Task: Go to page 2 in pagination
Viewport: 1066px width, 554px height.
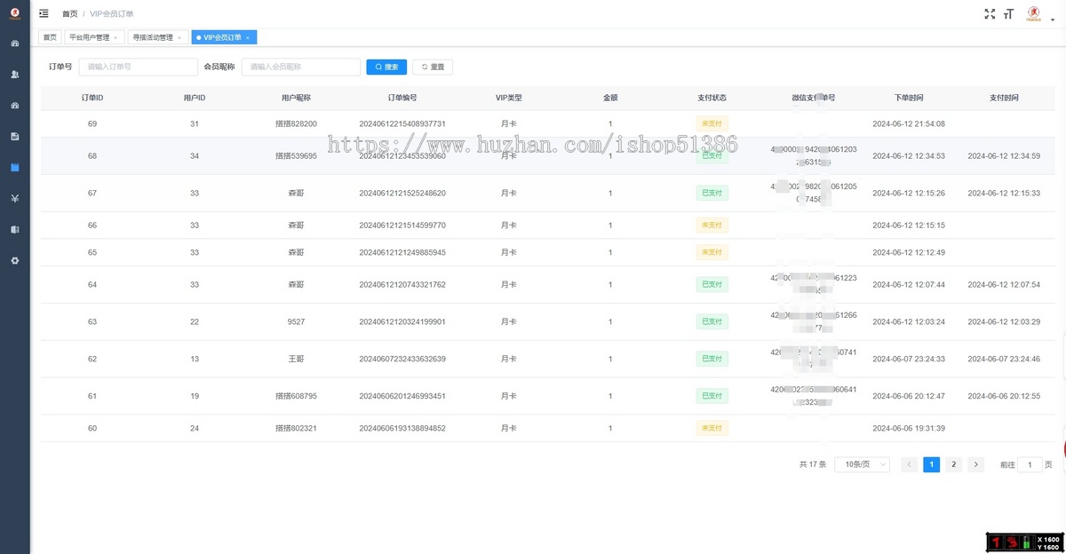Action: tap(953, 464)
